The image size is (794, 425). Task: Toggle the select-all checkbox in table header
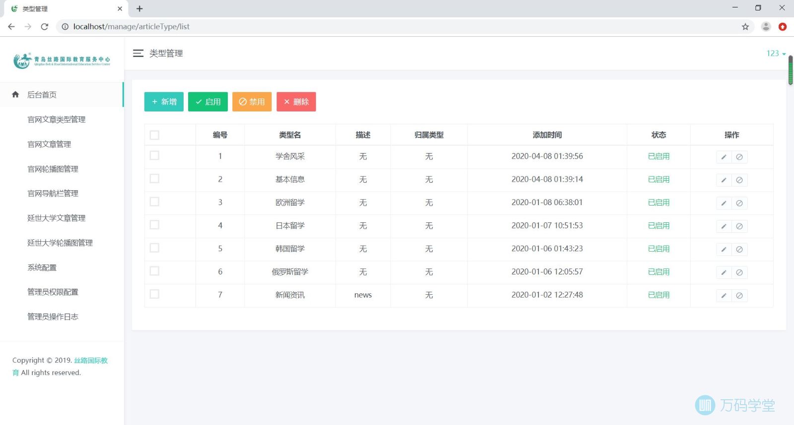coord(154,135)
